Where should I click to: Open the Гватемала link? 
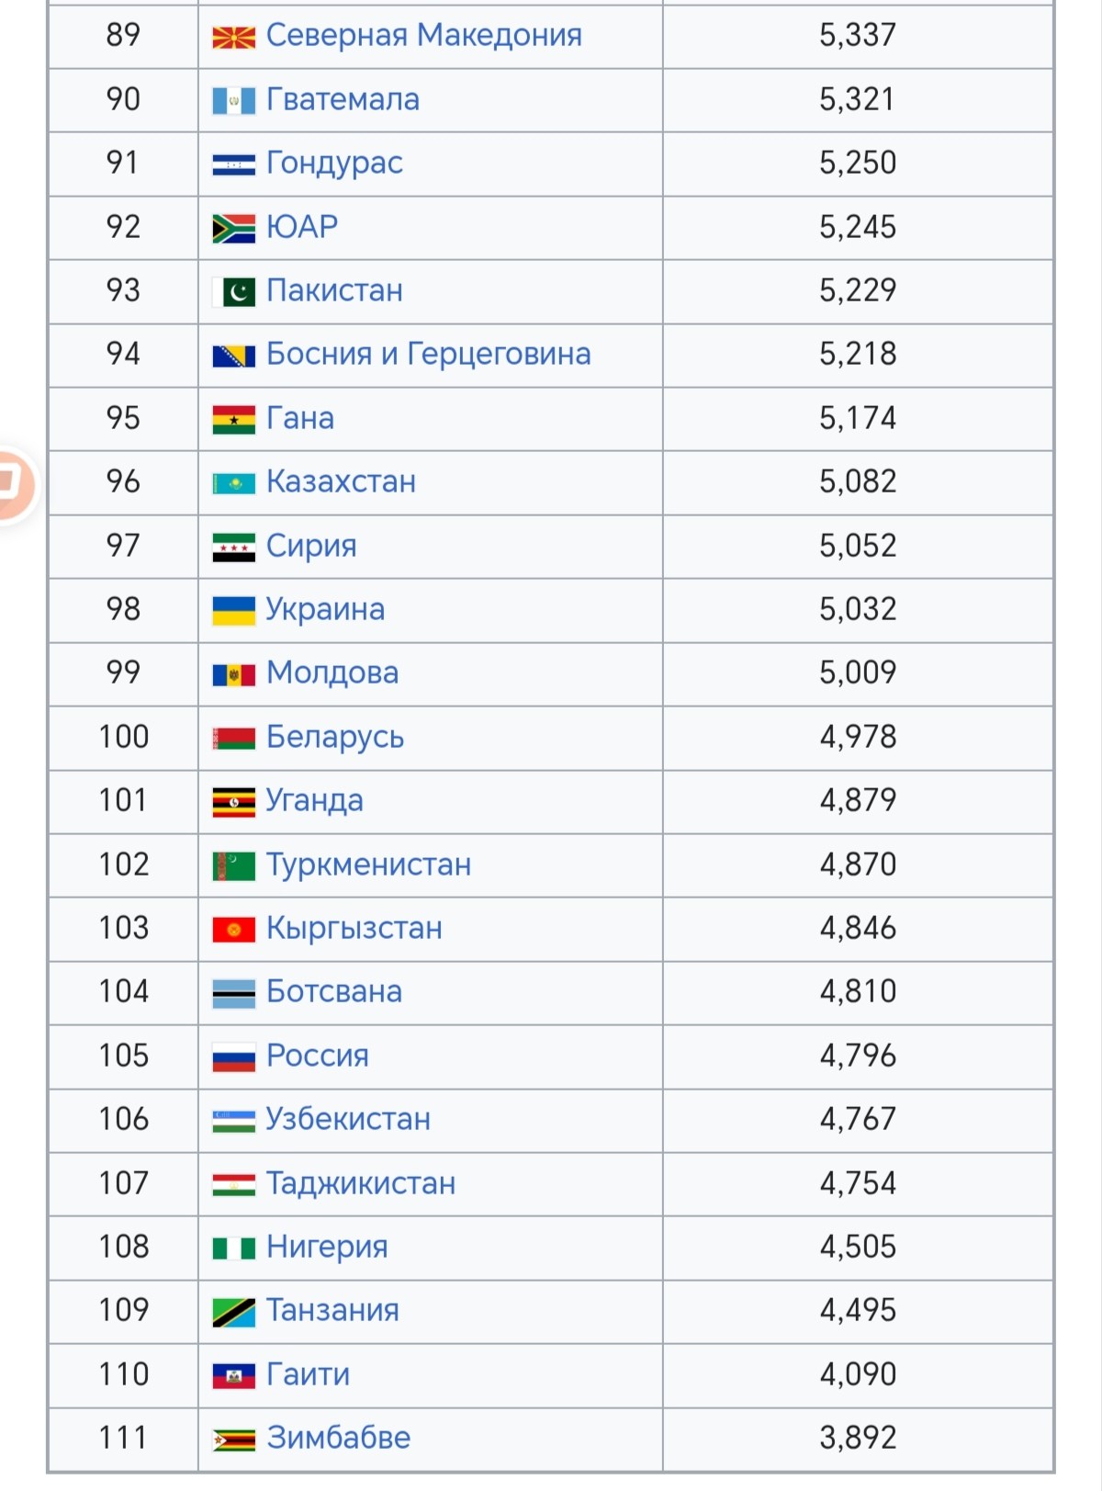tap(343, 99)
